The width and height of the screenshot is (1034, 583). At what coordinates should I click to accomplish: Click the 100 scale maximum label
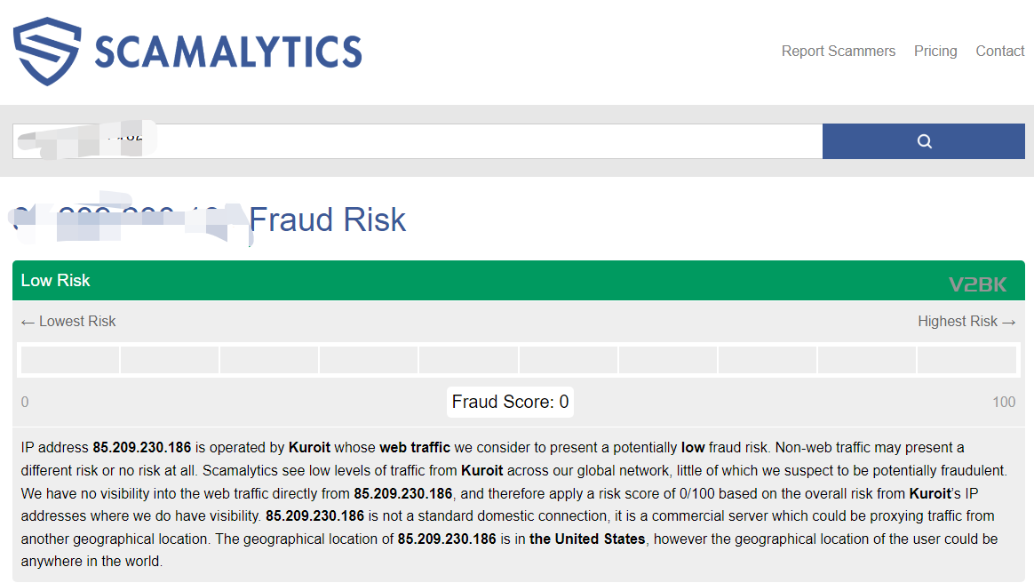pos(1004,403)
